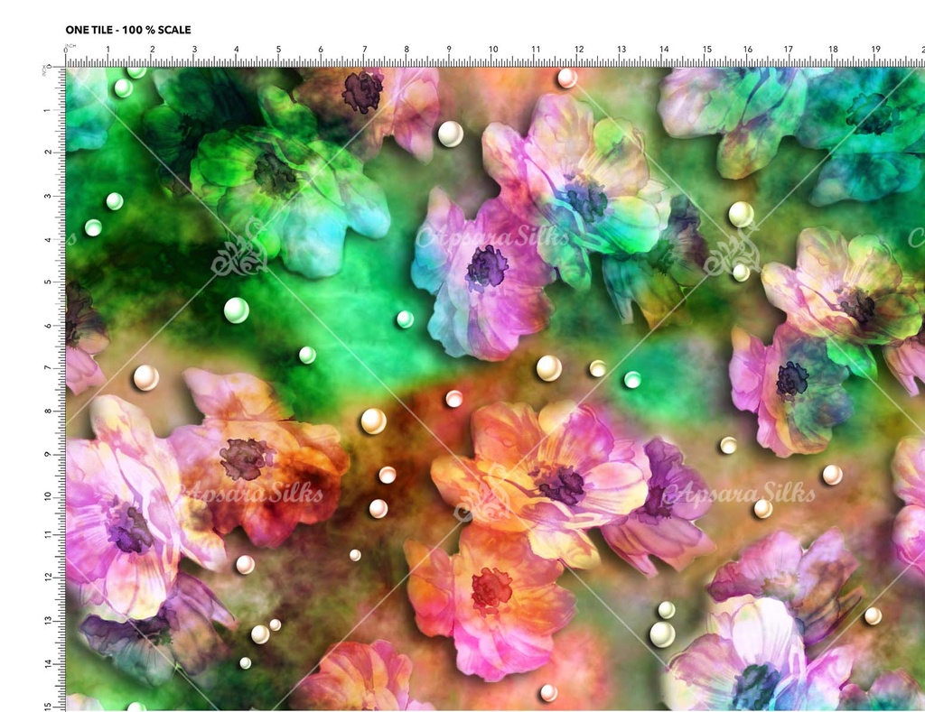Screen dimensions: 925x712
Task: Click the number 5 on the horizontal ruler
Action: (279, 50)
